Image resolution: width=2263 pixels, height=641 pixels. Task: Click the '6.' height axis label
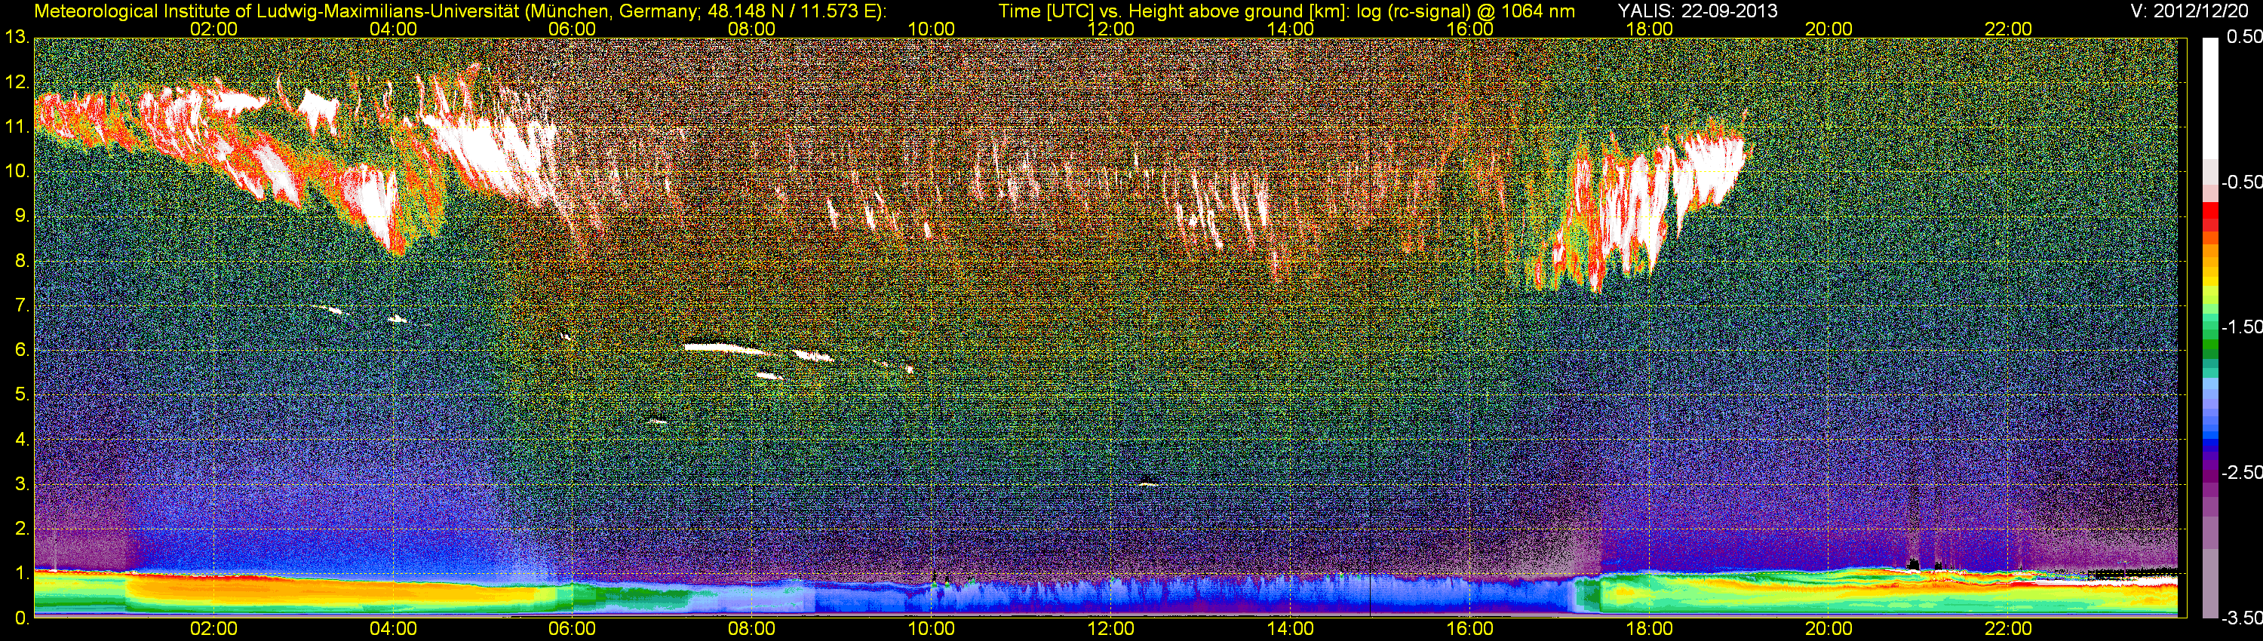21,351
